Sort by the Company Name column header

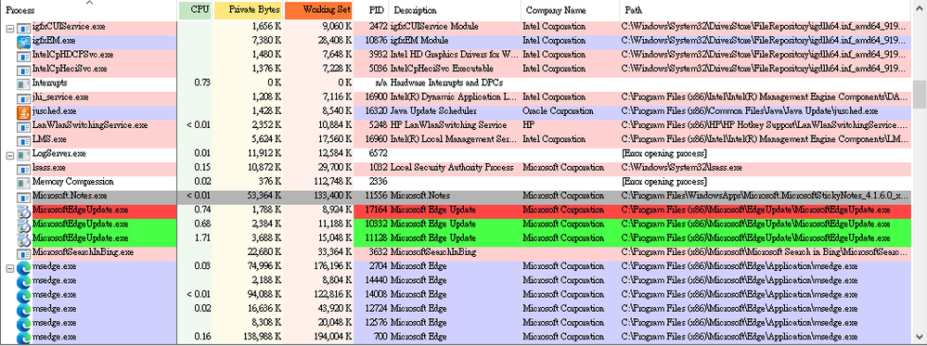(x=571, y=10)
